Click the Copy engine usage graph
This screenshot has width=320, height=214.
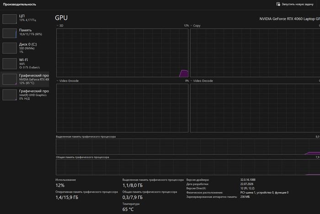(x=255, y=53)
